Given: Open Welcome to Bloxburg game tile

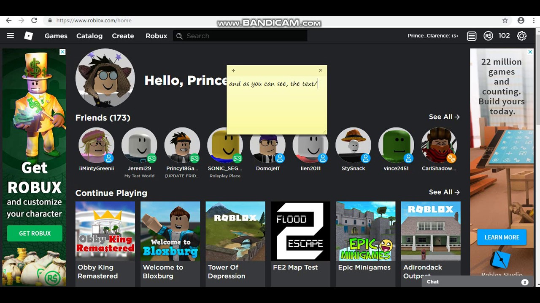Looking at the screenshot, I should click(170, 244).
